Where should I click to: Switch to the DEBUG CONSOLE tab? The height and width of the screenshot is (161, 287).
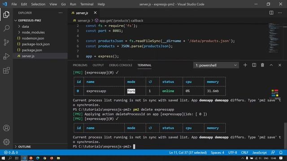point(121,65)
